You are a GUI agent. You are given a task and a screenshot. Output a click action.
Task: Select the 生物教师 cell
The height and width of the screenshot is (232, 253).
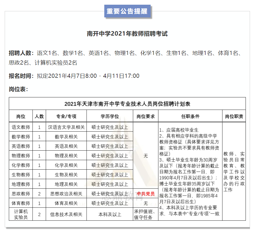pos(21,175)
